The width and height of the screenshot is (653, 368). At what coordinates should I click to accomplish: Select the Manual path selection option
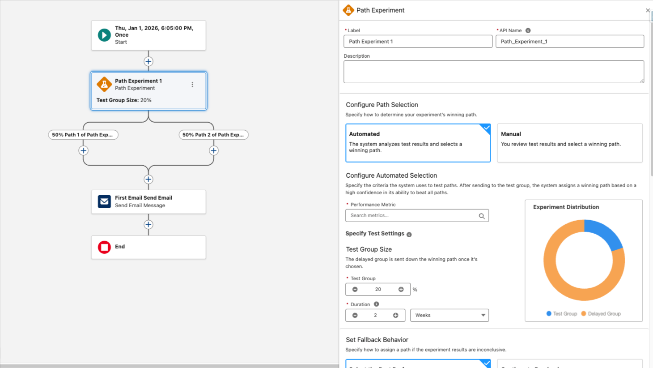pyautogui.click(x=569, y=143)
